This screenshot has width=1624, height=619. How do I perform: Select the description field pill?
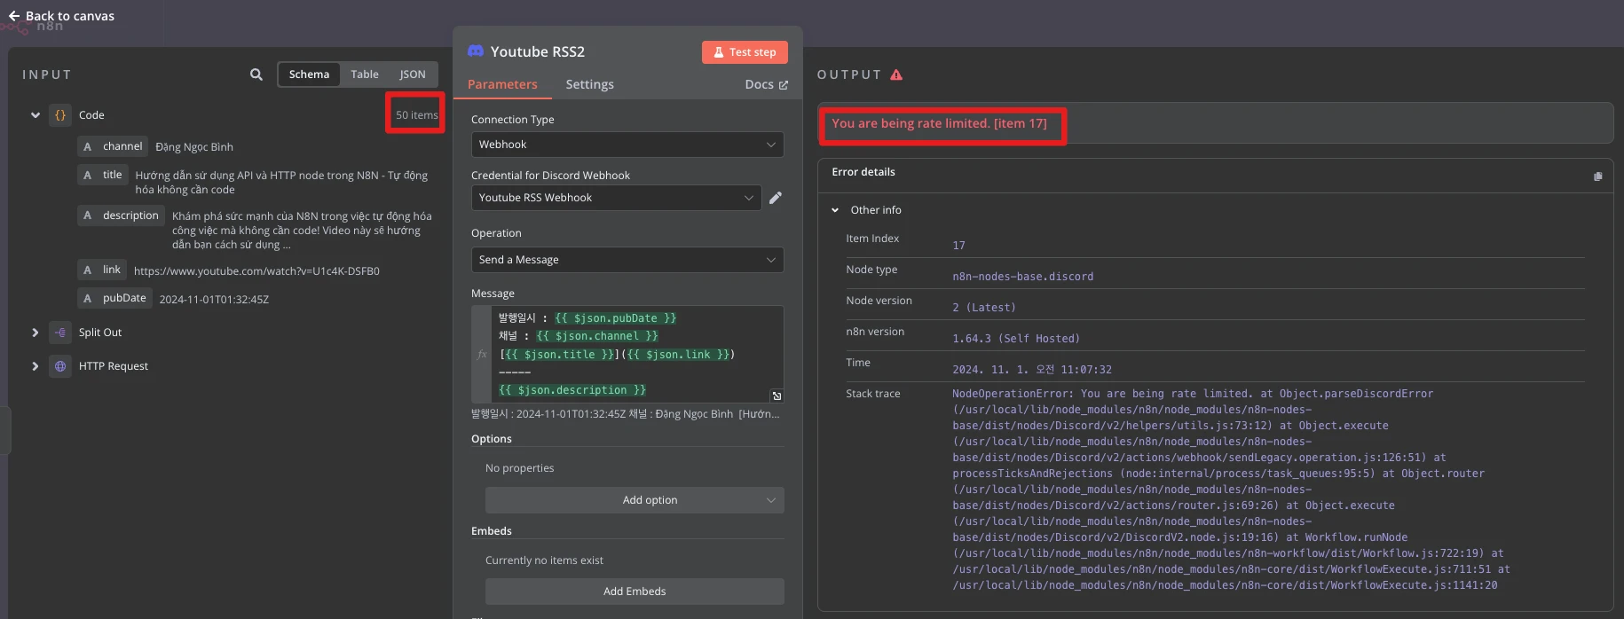[x=121, y=215]
